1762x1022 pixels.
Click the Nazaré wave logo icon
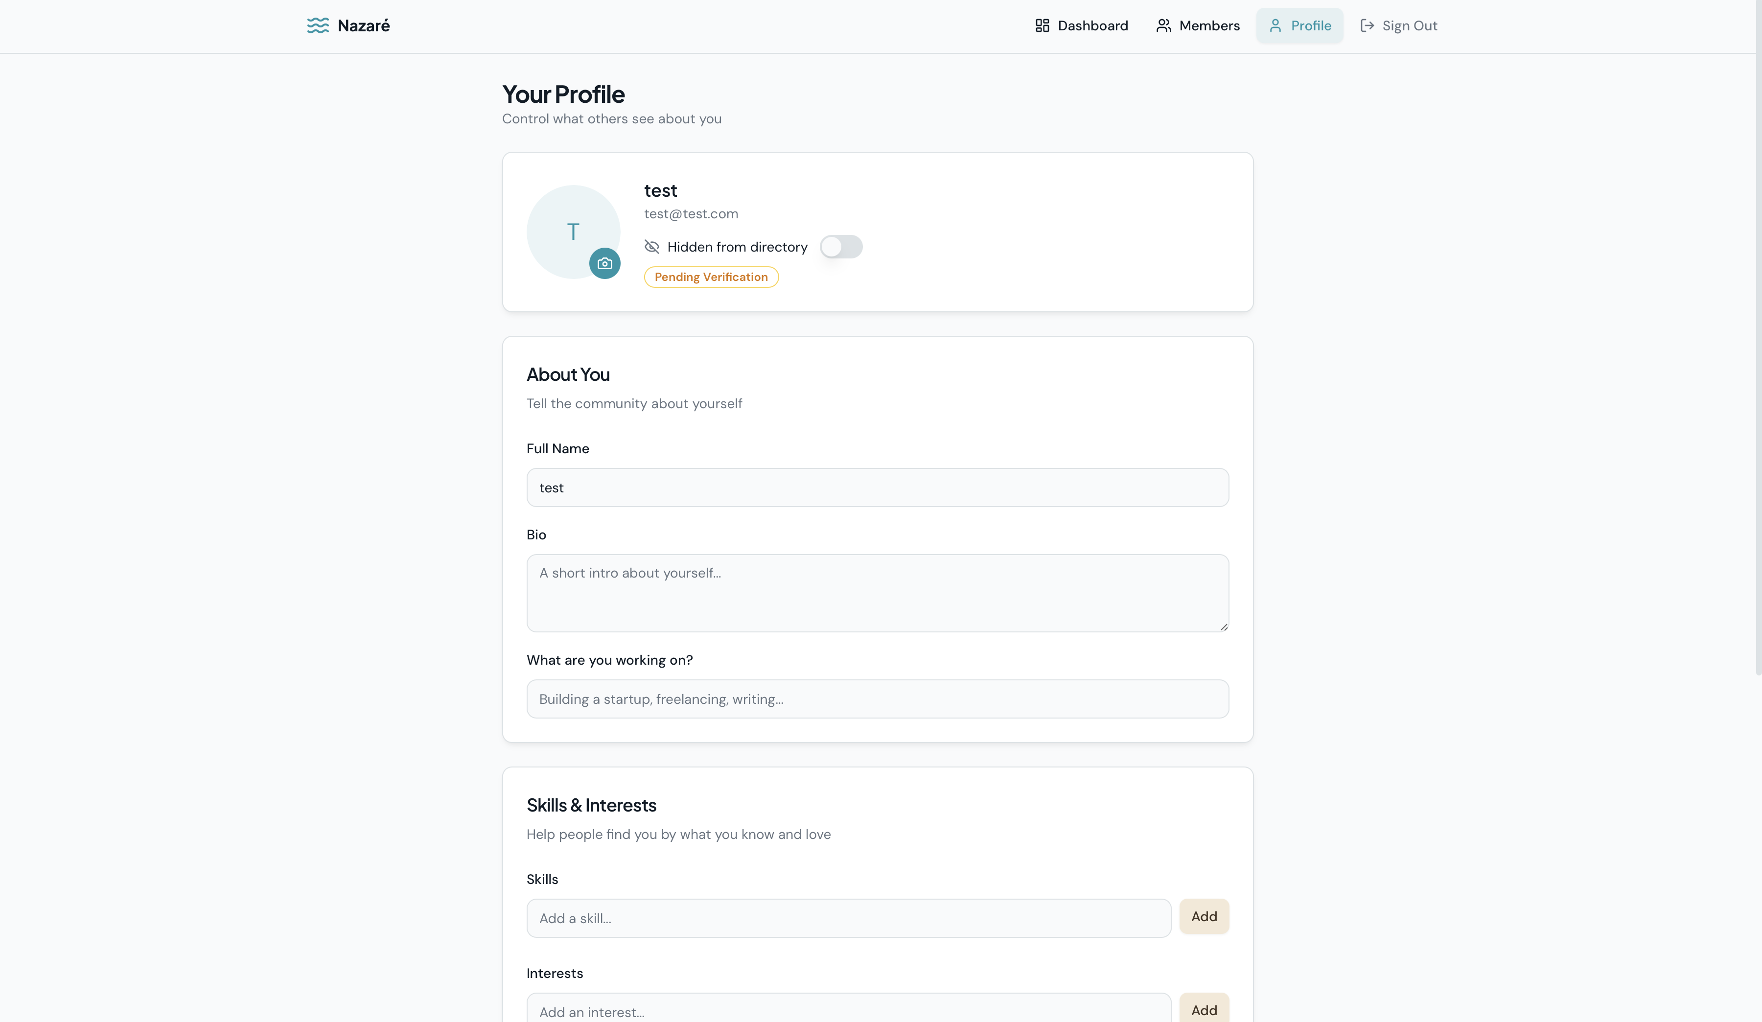coord(318,26)
